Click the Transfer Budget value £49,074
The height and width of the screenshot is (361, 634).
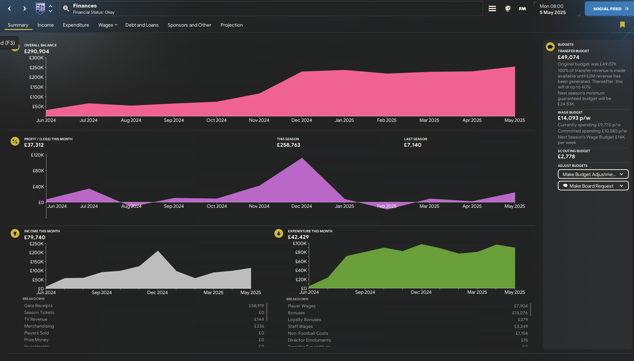[x=568, y=57]
